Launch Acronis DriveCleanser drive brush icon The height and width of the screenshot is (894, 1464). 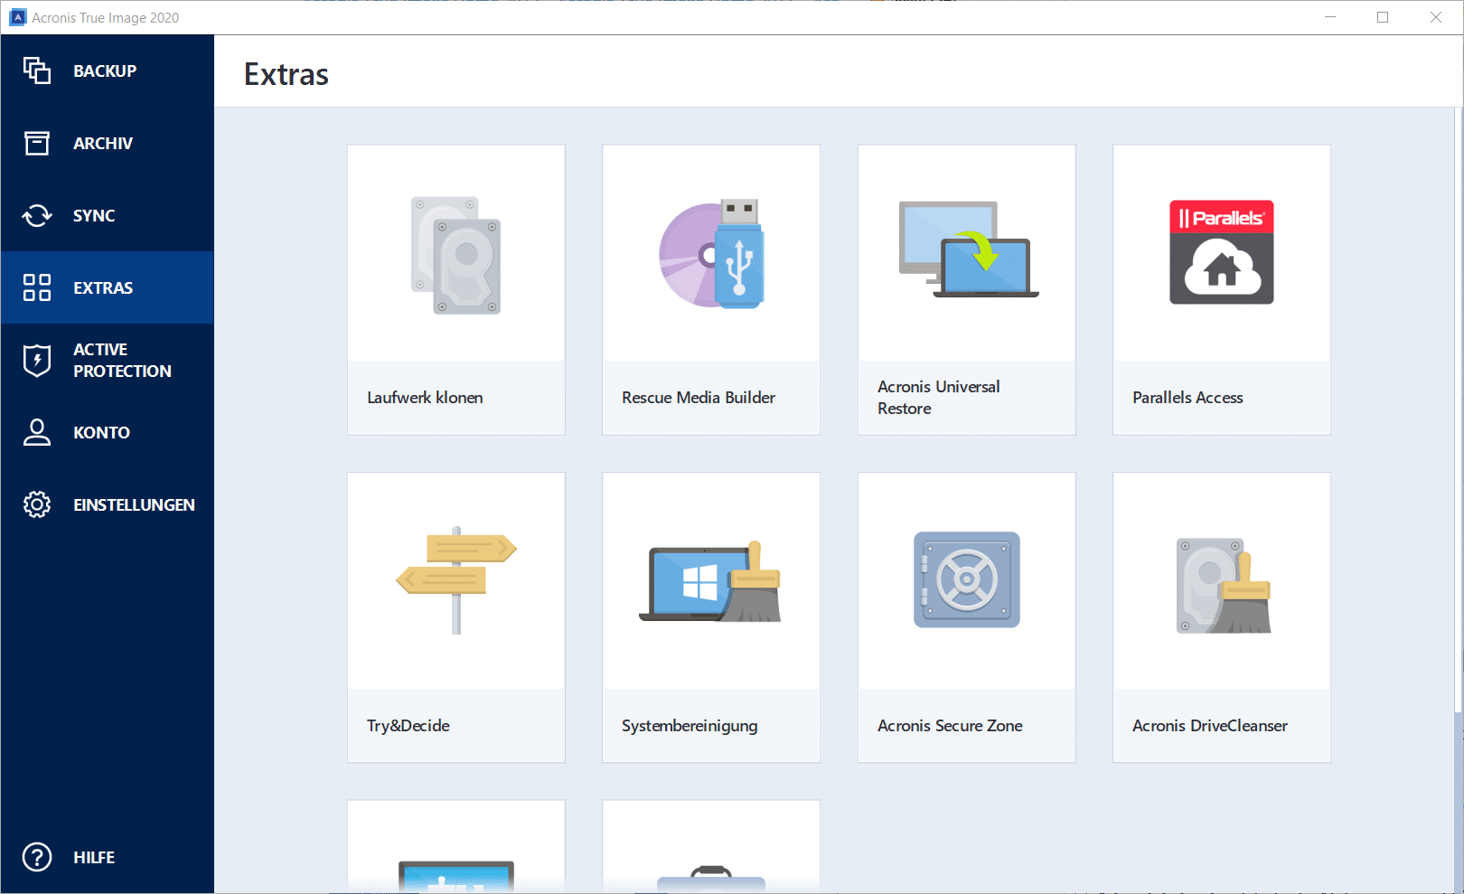tap(1221, 585)
